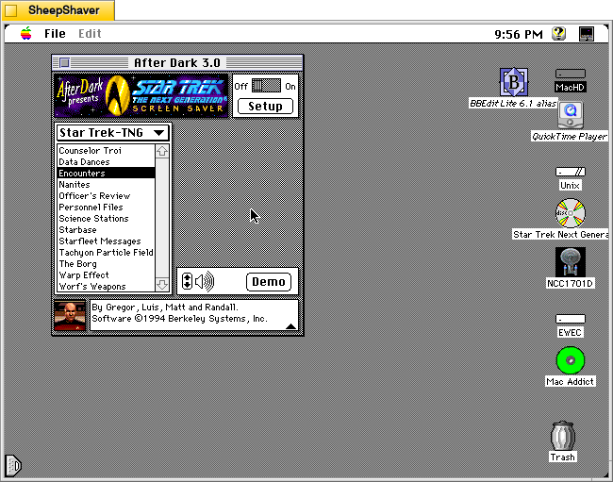Select Officer's Review module

pos(106,196)
